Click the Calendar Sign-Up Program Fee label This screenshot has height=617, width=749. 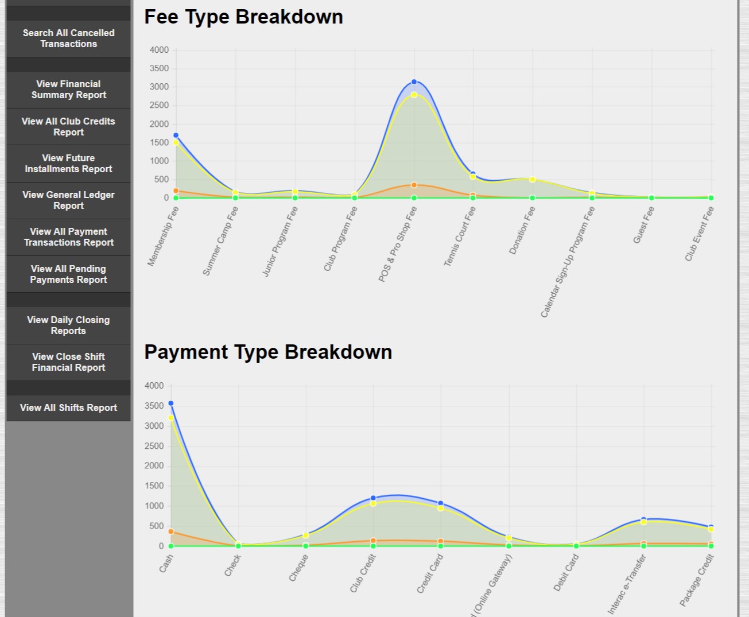568,262
